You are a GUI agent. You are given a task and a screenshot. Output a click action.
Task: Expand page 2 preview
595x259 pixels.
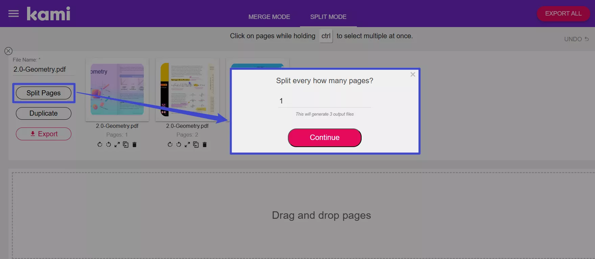click(x=187, y=144)
